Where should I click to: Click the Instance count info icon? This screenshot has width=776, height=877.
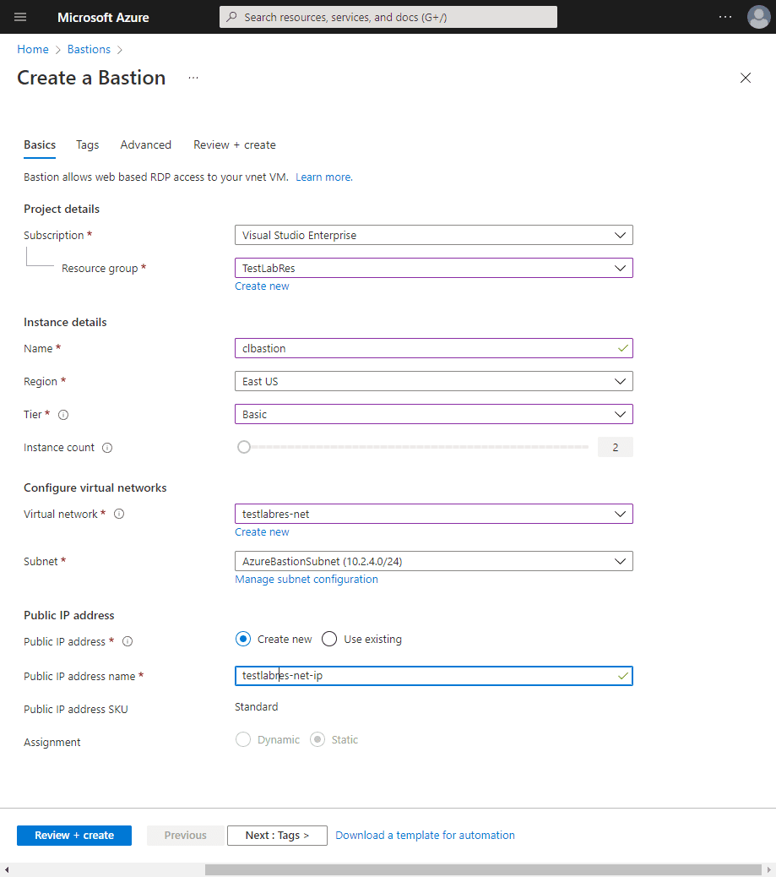tap(107, 448)
